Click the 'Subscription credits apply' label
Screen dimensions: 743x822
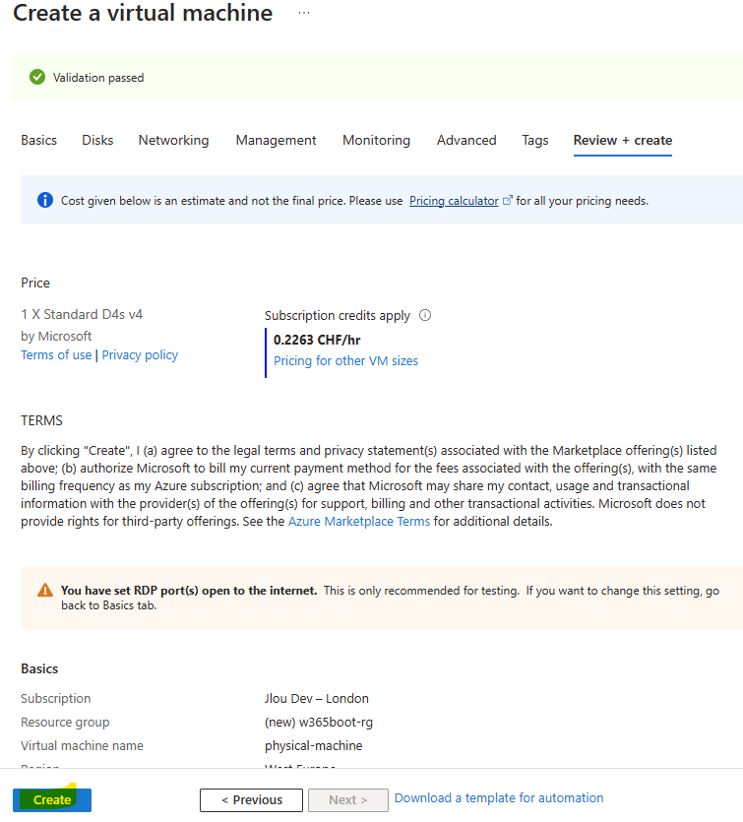[x=338, y=316]
